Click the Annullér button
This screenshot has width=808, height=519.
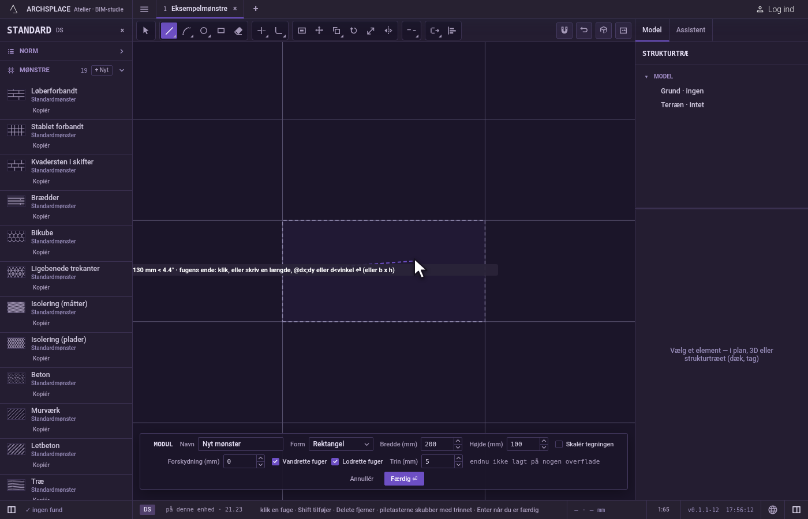362,479
